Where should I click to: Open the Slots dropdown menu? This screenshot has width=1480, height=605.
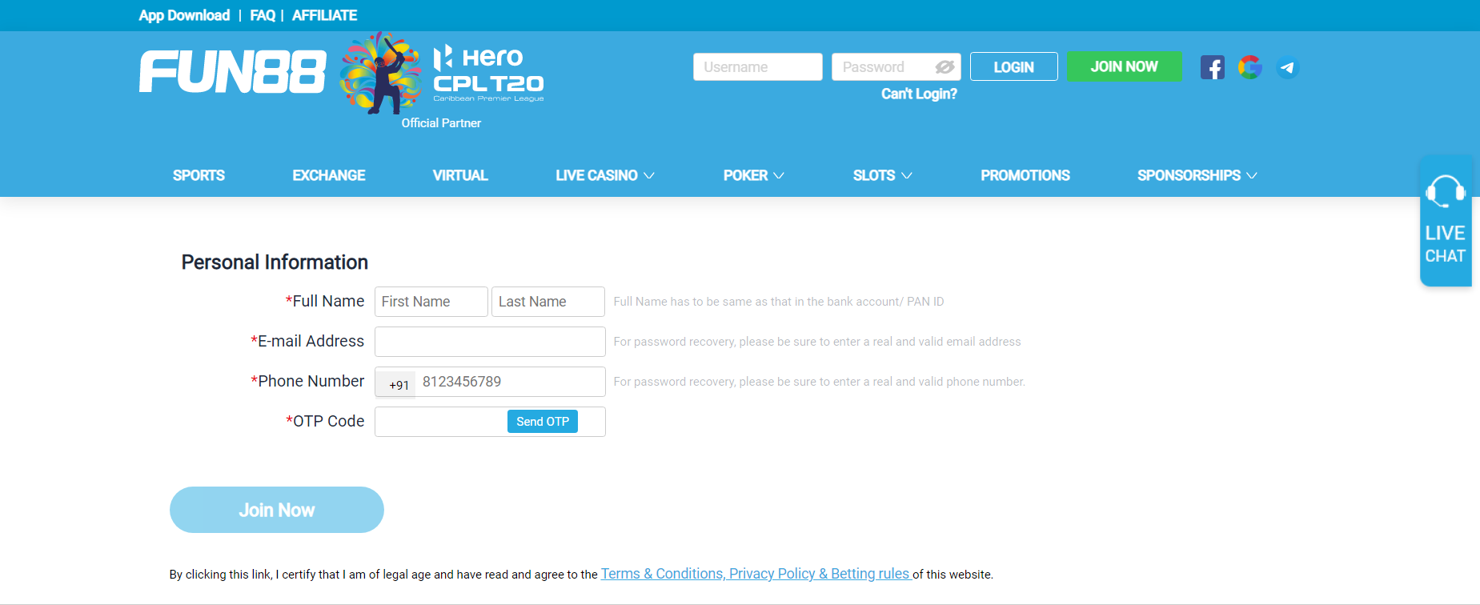tap(881, 175)
